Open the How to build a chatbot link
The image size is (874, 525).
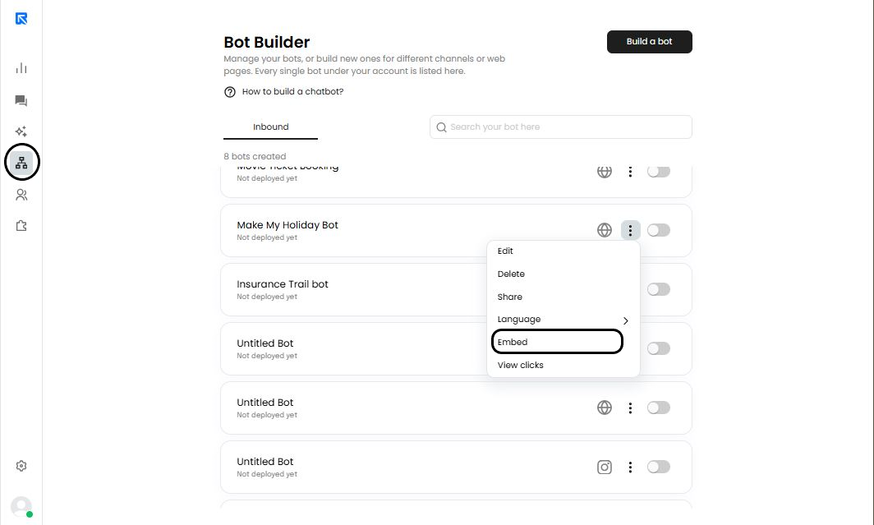coord(292,92)
